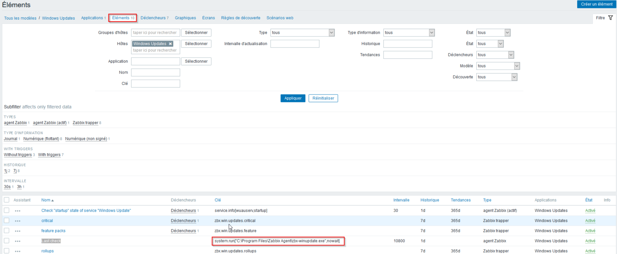The height and width of the screenshot is (254, 617).
Task: Click inside the Nom filter field
Action: (155, 72)
